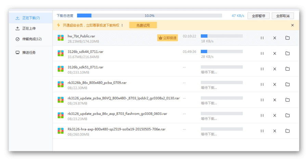Open folder for 3126b_sdk44_0711.rar
This screenshot has width=308, height=160.
pyautogui.click(x=287, y=53)
